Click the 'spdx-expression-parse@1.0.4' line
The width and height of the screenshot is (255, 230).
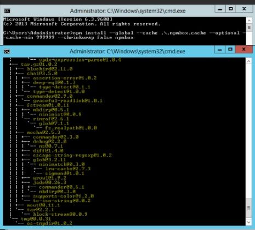coord(80,60)
